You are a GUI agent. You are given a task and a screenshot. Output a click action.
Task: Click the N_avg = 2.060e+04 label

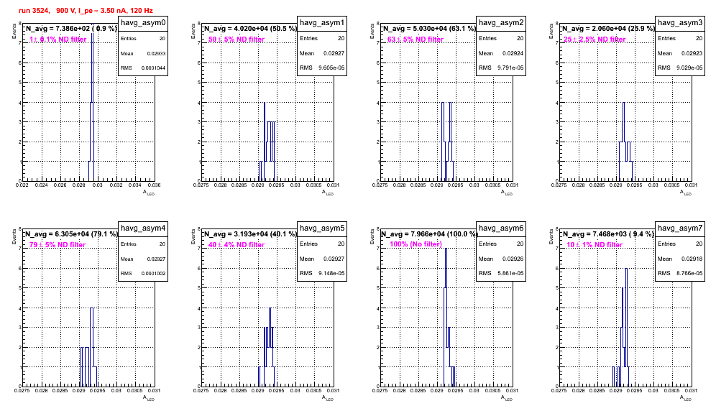coord(608,28)
